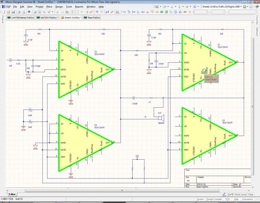Open the grids dropdown arrow
This screenshot has height=203, width=260.
(x=198, y=6)
